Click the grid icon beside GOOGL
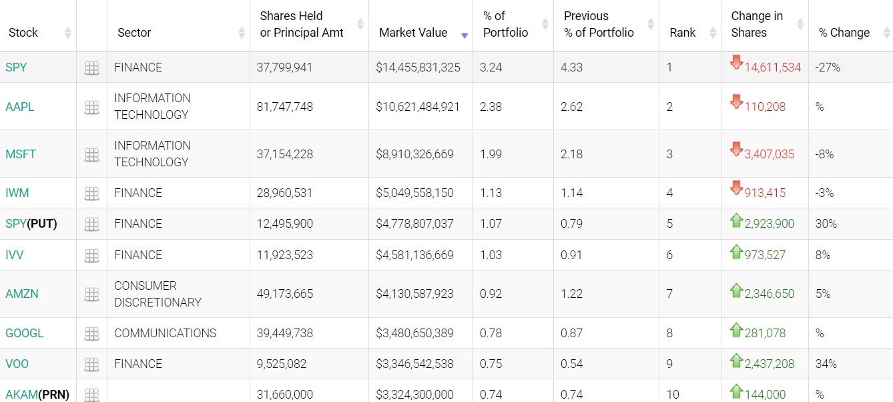Screen dimensions: 893x402 (x=91, y=333)
